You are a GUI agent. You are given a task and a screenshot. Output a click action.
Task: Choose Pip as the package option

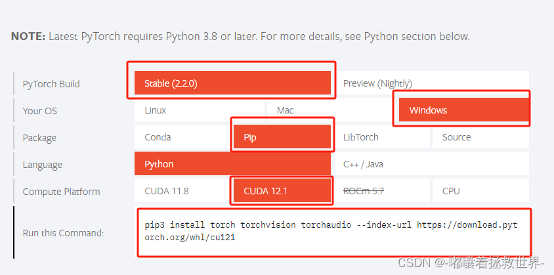(x=282, y=137)
